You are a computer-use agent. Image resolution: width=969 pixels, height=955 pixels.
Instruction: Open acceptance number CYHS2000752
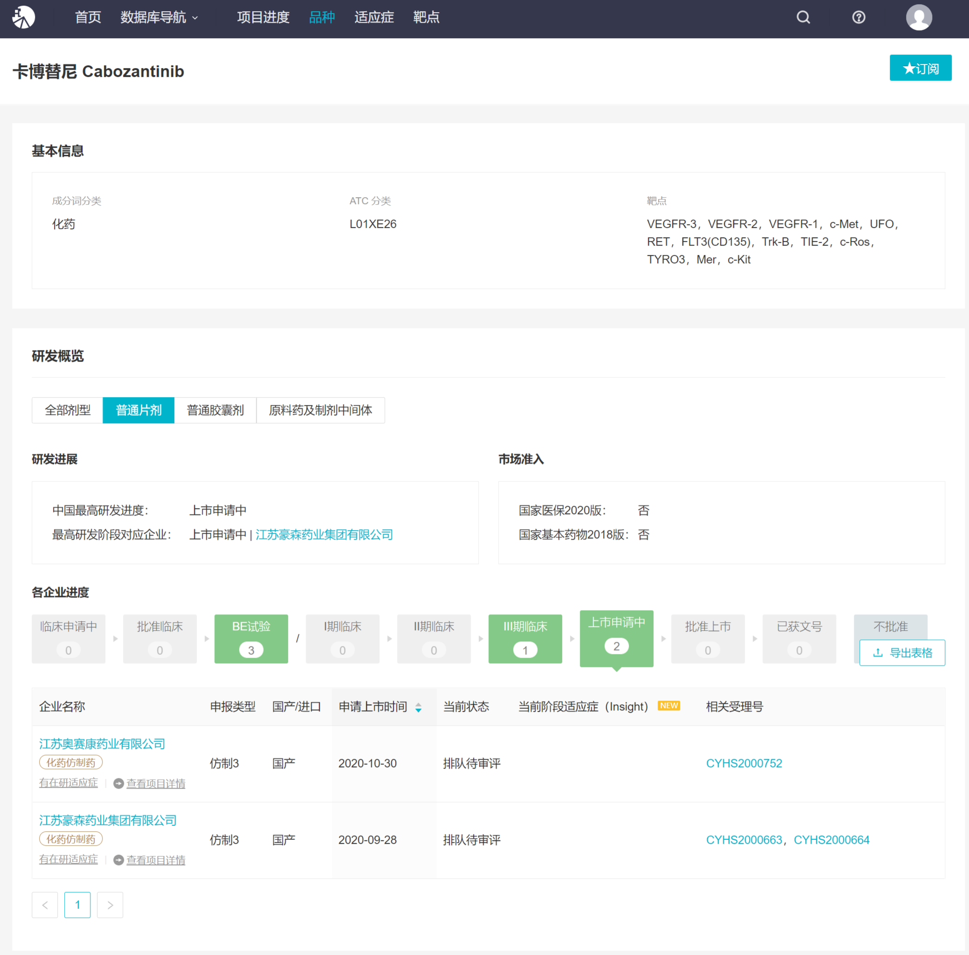click(744, 763)
